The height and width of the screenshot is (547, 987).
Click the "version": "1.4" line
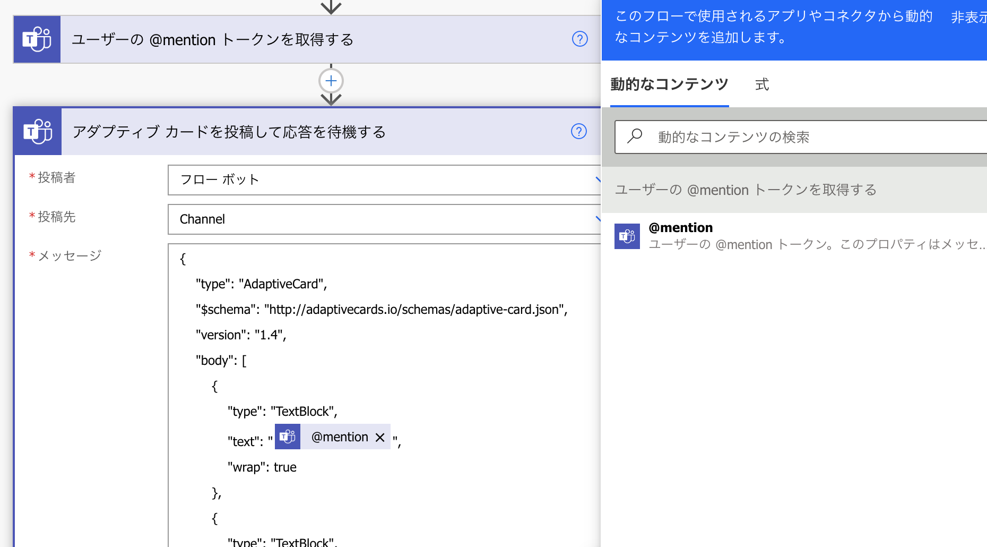pos(241,335)
